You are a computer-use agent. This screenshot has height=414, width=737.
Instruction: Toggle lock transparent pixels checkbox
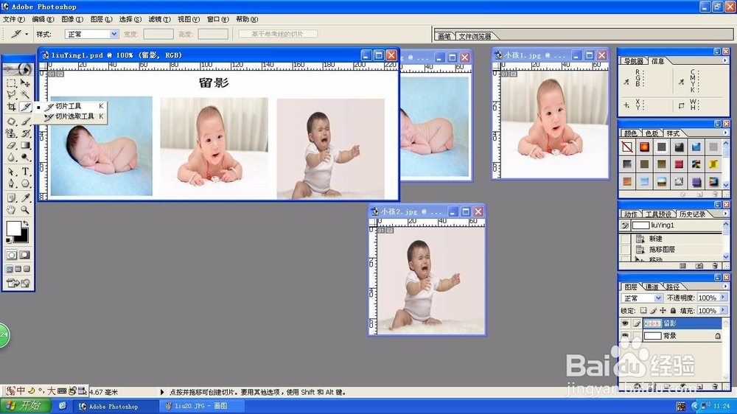tap(643, 311)
